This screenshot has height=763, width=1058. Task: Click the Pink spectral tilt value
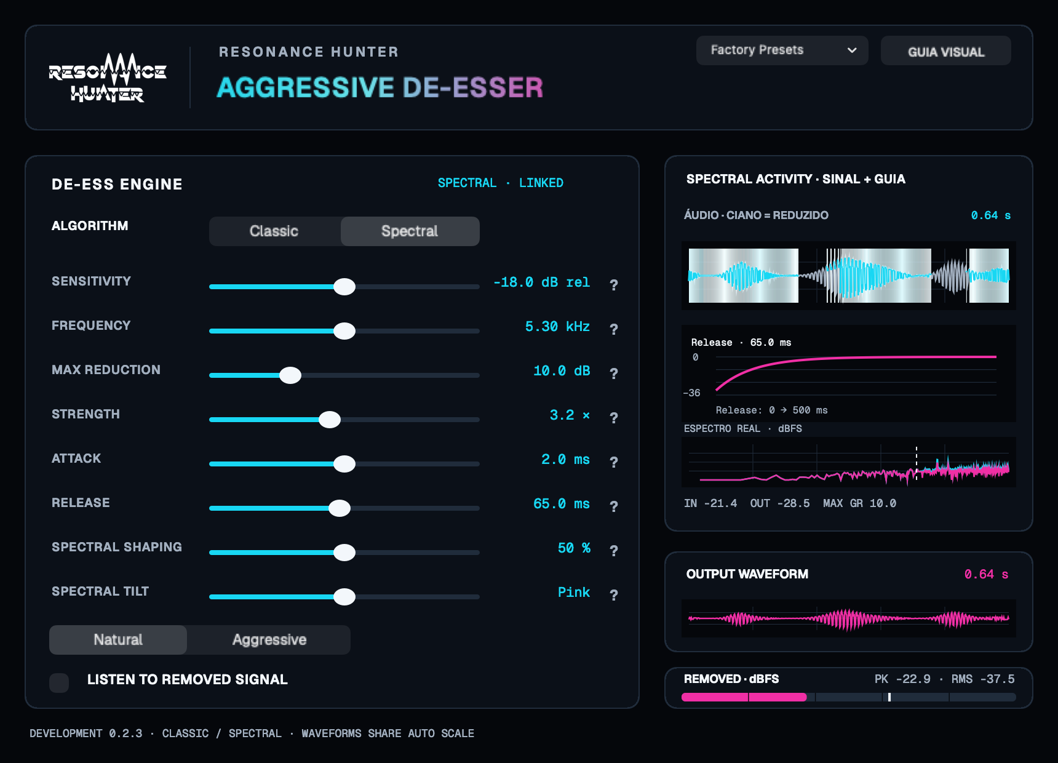(574, 592)
